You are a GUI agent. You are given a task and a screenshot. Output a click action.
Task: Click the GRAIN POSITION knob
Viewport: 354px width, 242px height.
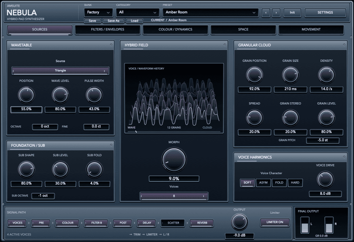click(254, 75)
